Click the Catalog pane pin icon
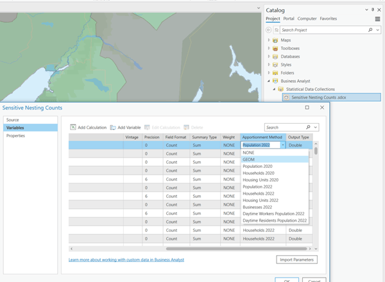Viewport: 385px width, 282px height. point(373,10)
